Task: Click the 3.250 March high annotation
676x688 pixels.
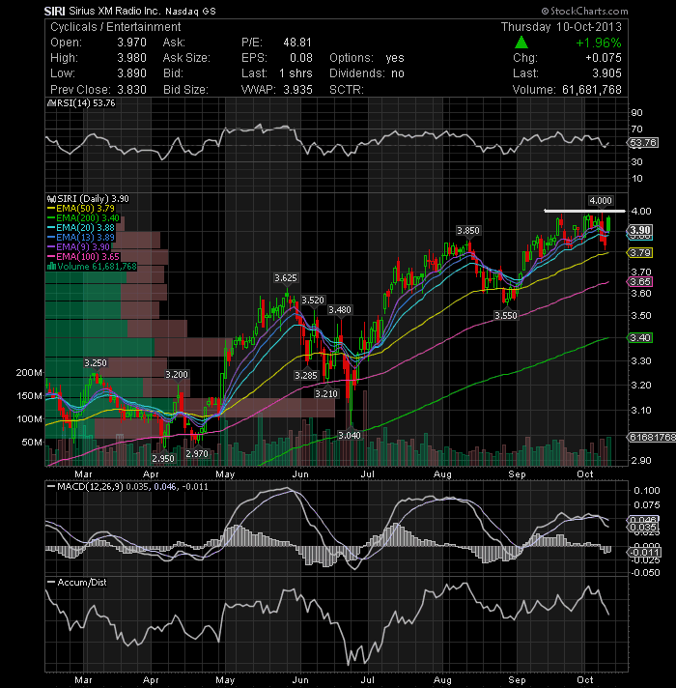Action: click(96, 363)
